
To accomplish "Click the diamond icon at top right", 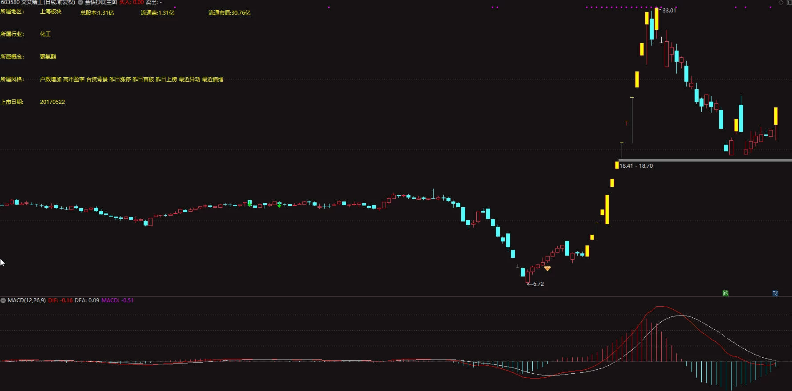I will pos(781,2).
